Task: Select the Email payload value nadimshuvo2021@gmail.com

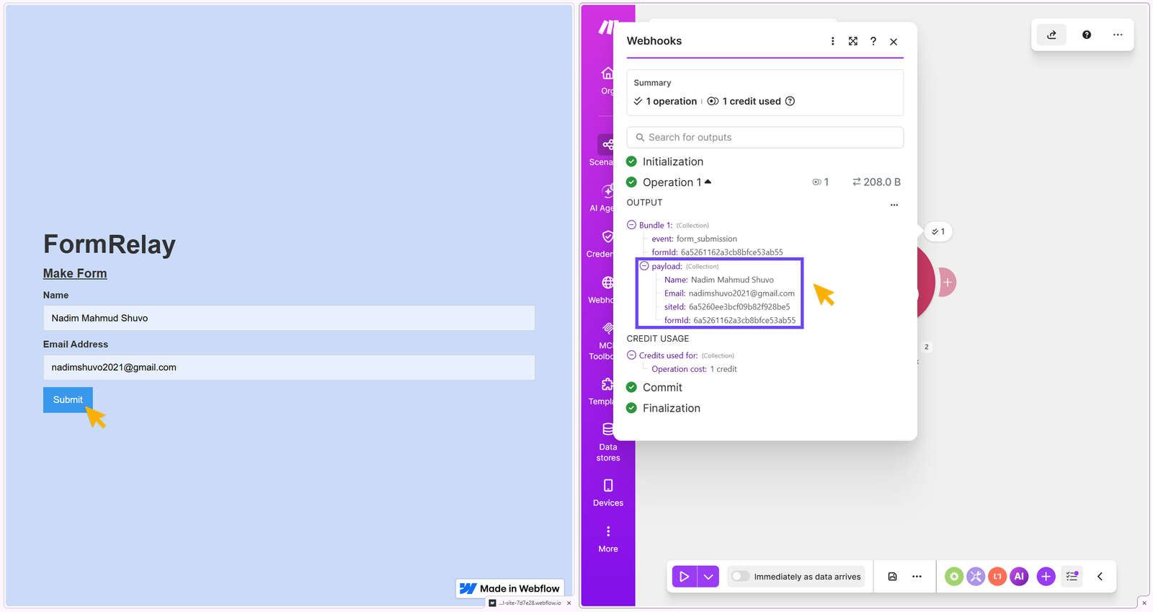Action: pos(742,293)
